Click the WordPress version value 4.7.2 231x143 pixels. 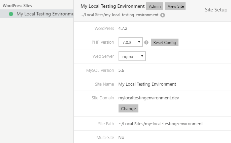123,28
